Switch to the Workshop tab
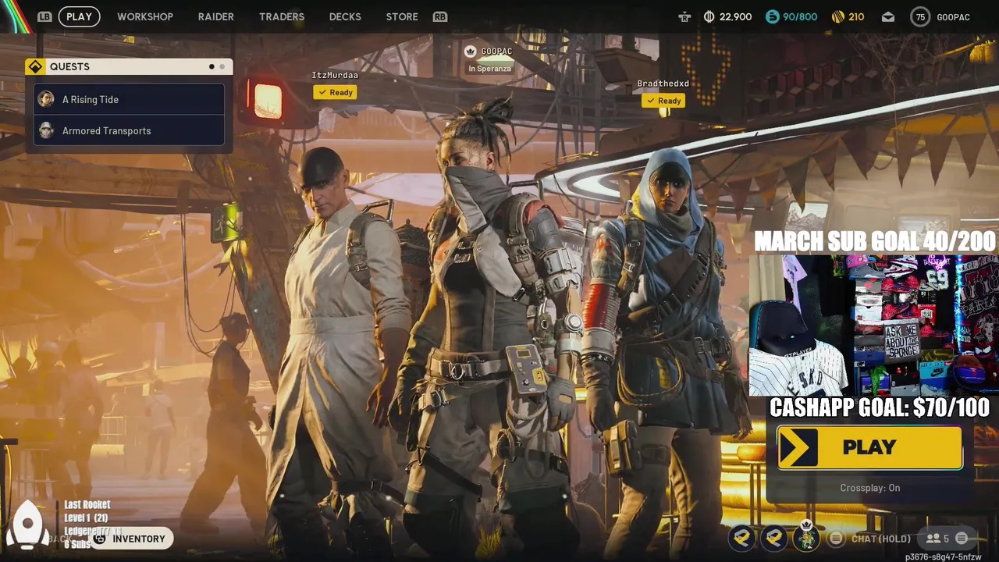999x562 pixels. 145,16
